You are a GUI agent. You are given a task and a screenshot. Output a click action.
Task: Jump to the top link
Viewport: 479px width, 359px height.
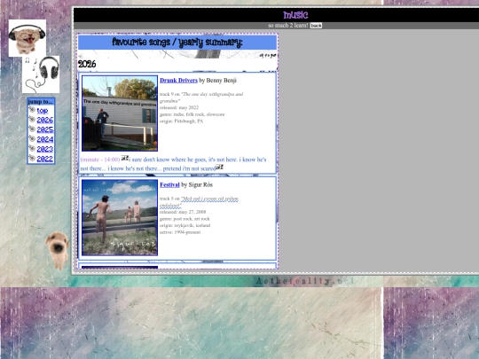pos(43,111)
